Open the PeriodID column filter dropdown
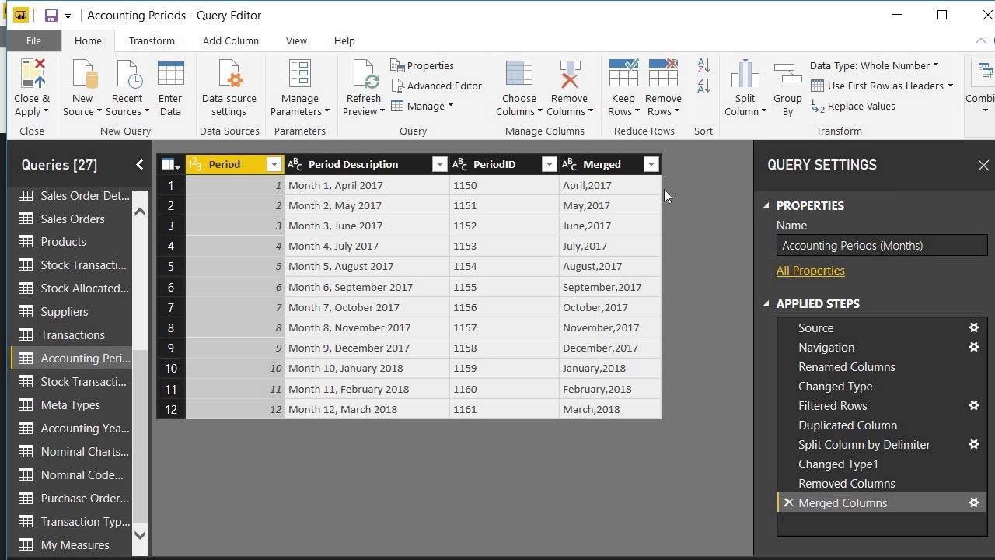 [x=549, y=164]
